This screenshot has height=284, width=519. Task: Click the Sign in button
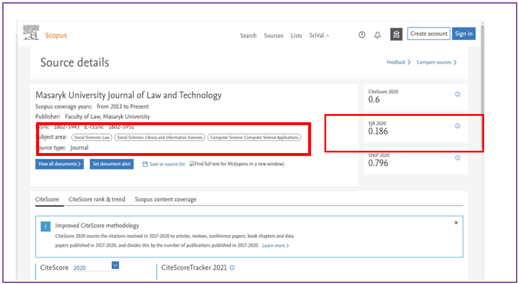(x=464, y=34)
